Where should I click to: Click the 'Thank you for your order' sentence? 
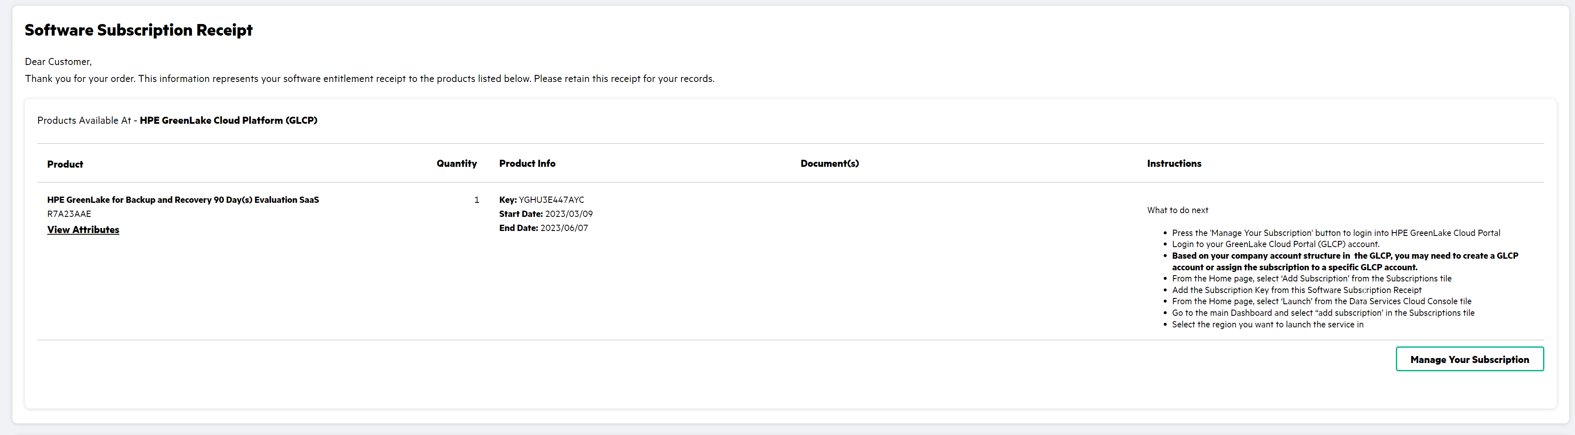[x=369, y=79]
